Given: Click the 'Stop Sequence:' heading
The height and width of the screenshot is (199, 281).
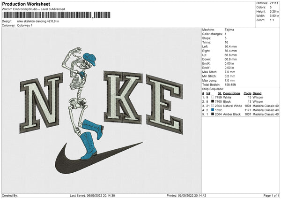Looking at the screenshot, I should [213, 89].
